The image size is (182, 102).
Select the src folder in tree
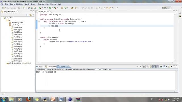[9, 20]
